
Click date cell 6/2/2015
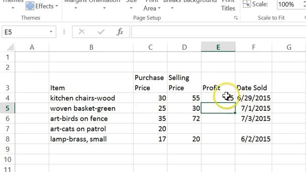(253, 139)
